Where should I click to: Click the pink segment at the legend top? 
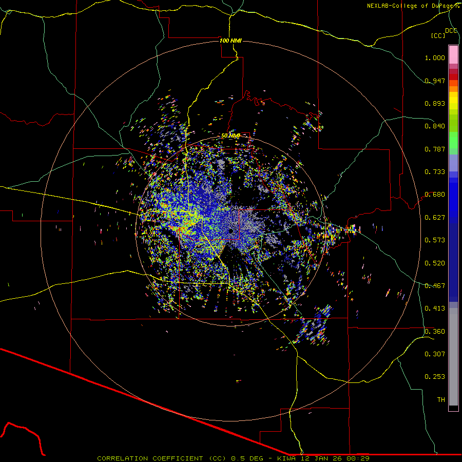(453, 54)
